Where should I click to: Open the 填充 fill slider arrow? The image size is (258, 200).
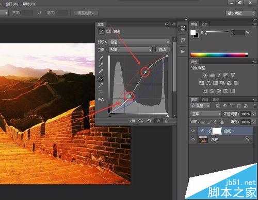pyautogui.click(x=253, y=122)
